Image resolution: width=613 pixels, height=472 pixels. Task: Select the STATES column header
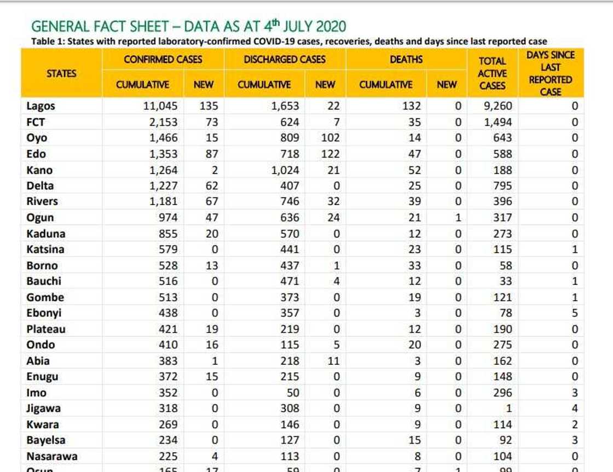[61, 73]
